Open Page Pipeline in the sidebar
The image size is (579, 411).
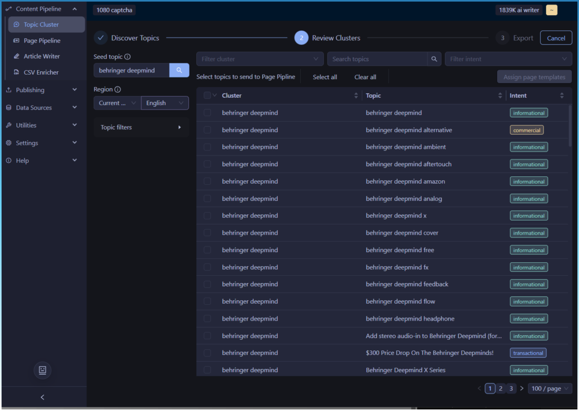(x=42, y=41)
